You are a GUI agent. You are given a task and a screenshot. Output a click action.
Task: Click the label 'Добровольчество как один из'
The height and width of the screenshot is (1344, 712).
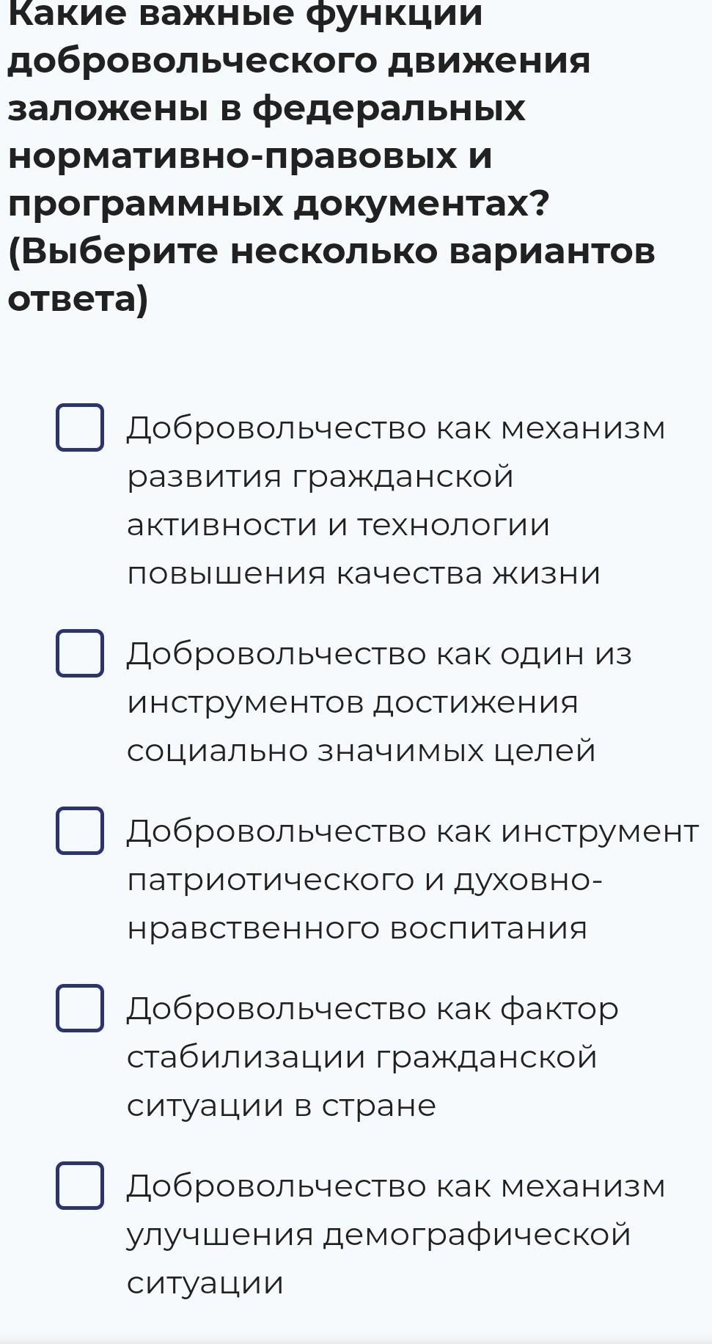pos(379,653)
